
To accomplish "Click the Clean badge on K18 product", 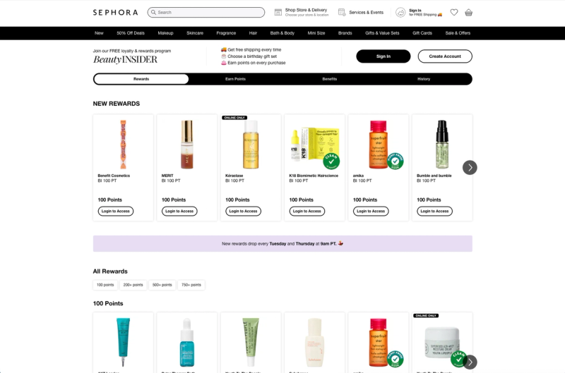I will coord(331,161).
